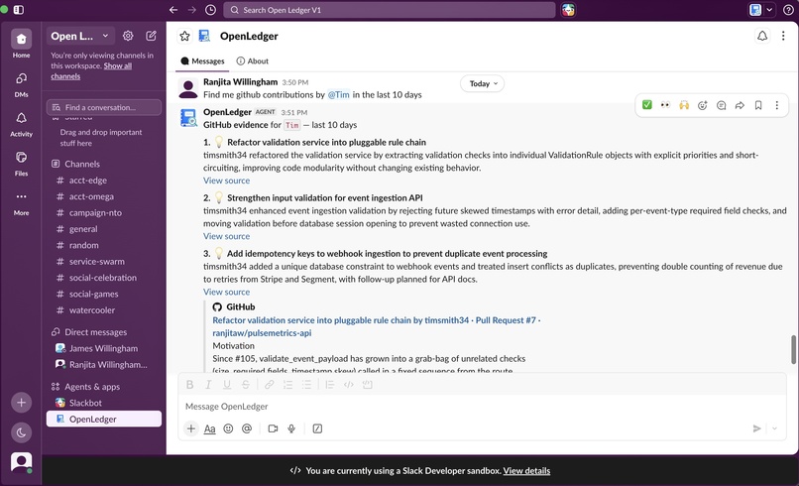Screen dimensions: 799x486
Task: Insert code block in composer
Action: pos(368,385)
